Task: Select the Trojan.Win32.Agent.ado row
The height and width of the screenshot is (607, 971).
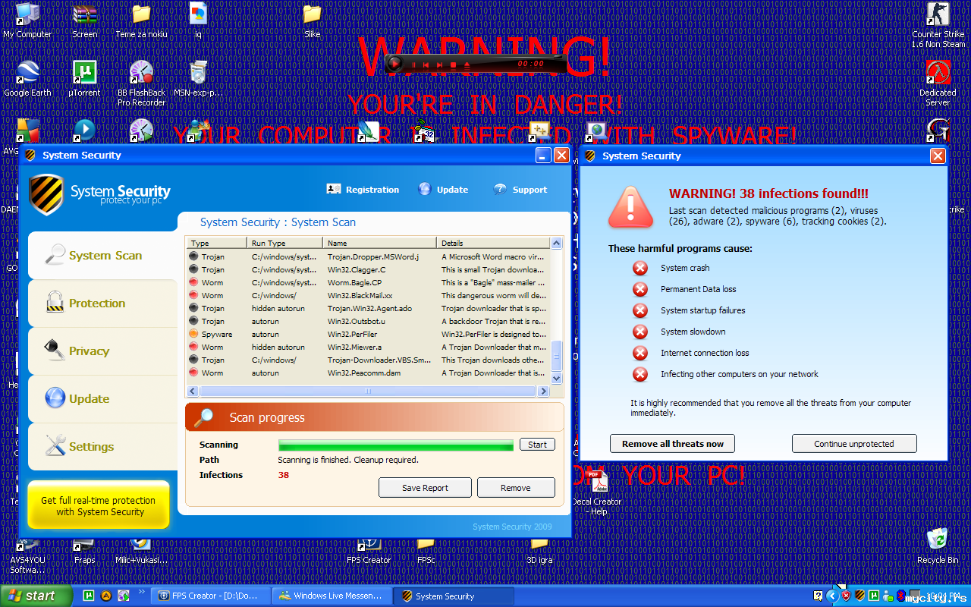Action: coord(369,308)
